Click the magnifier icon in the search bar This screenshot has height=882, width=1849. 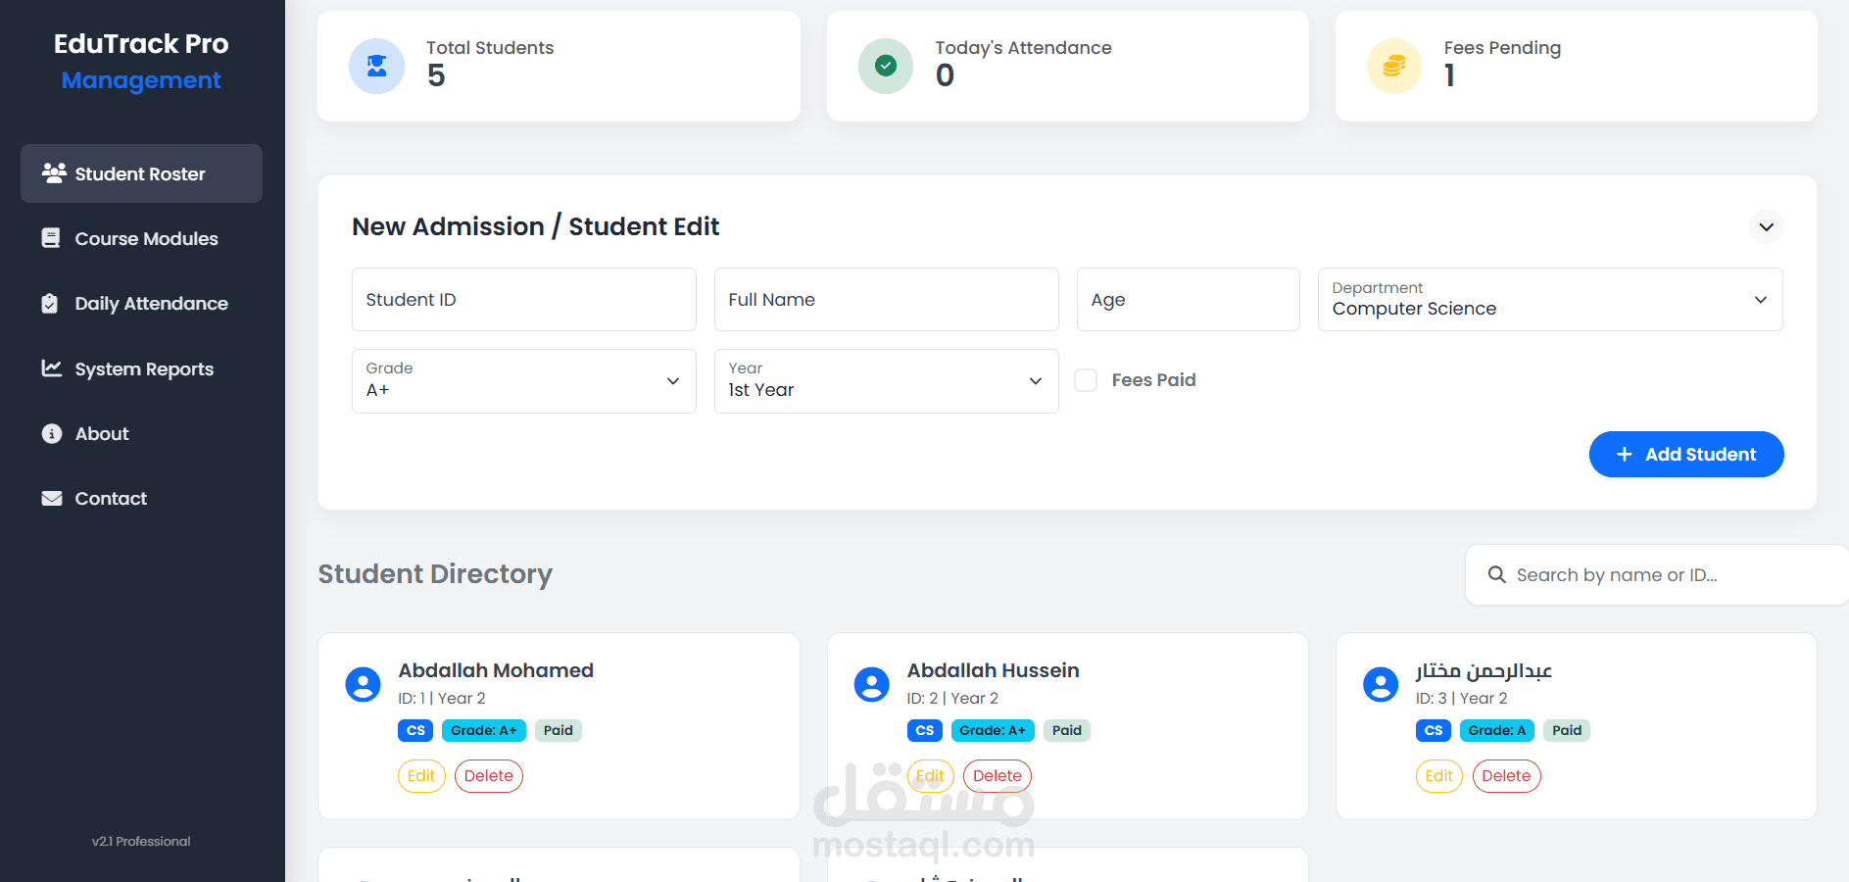pyautogui.click(x=1496, y=574)
